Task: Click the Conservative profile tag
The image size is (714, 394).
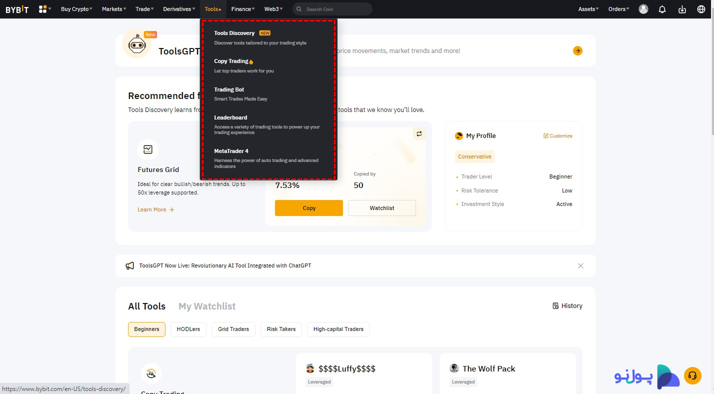Action: coord(474,156)
